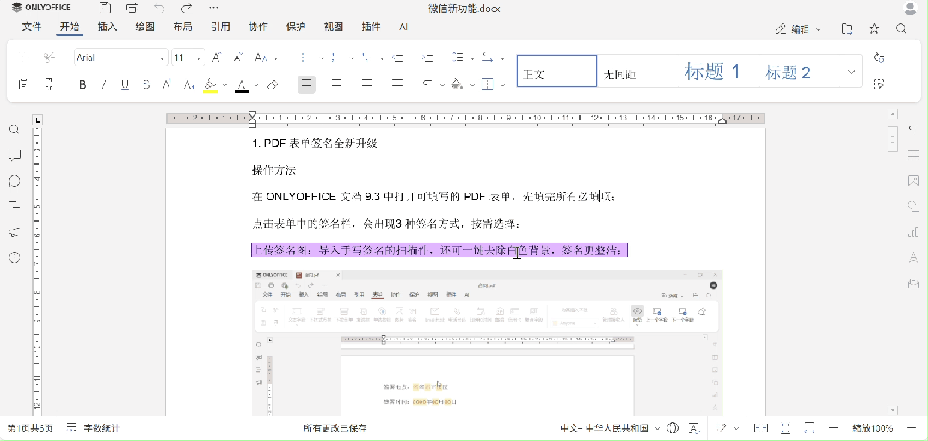The height and width of the screenshot is (441, 928).
Task: Clear formatting with the eraser icon
Action: click(273, 84)
